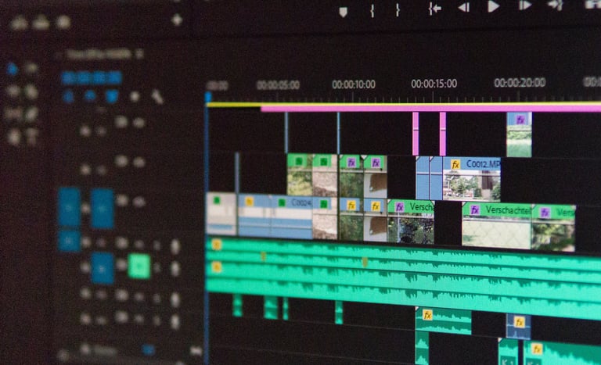This screenshot has height=365, width=601.
Task: Click the Add Marker icon in transport bar
Action: coord(343,13)
